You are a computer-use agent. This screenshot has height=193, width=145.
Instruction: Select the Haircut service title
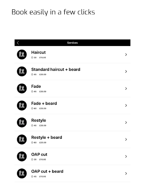(39, 52)
